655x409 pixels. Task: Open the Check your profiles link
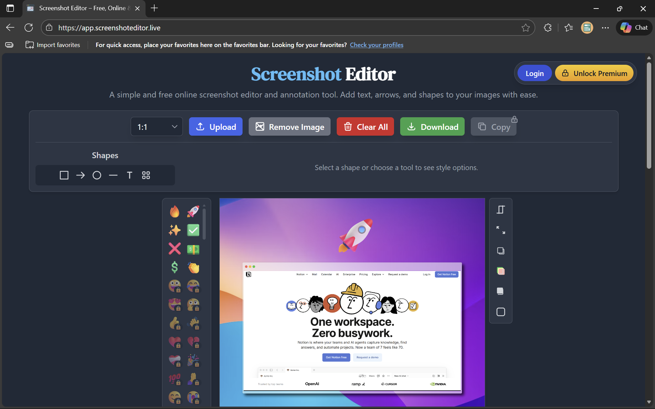click(377, 45)
